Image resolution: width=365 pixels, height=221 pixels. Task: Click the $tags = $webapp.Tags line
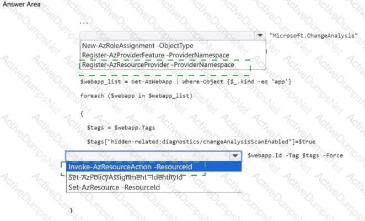(x=121, y=128)
